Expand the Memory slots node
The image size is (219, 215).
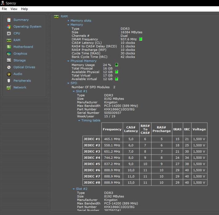[x=68, y=21]
